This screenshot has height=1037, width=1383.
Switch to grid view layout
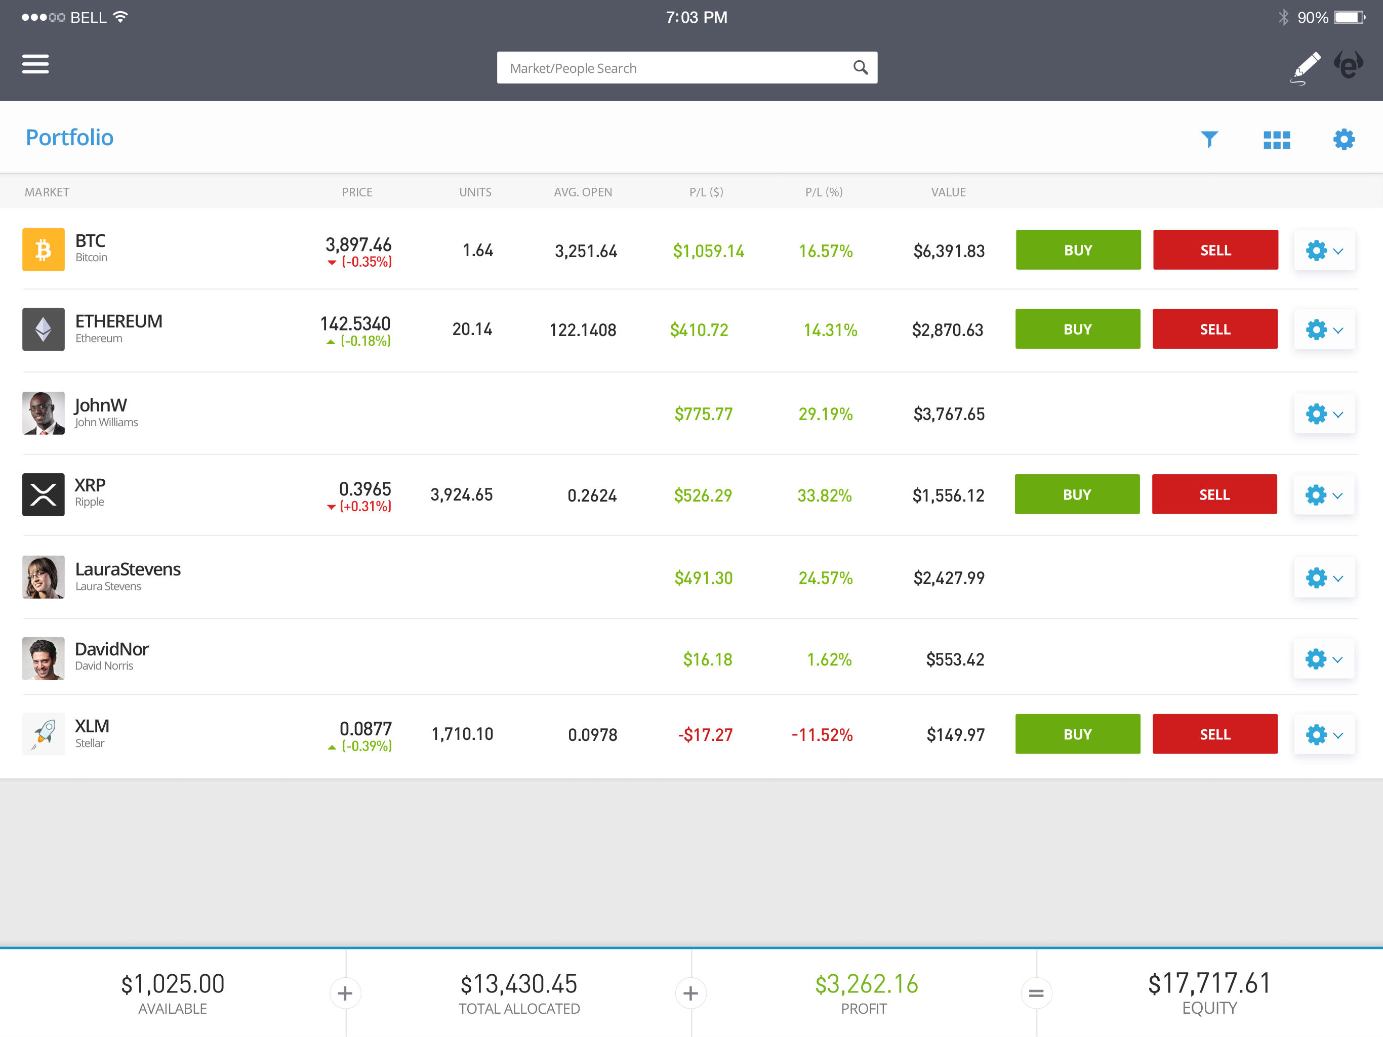(1276, 139)
